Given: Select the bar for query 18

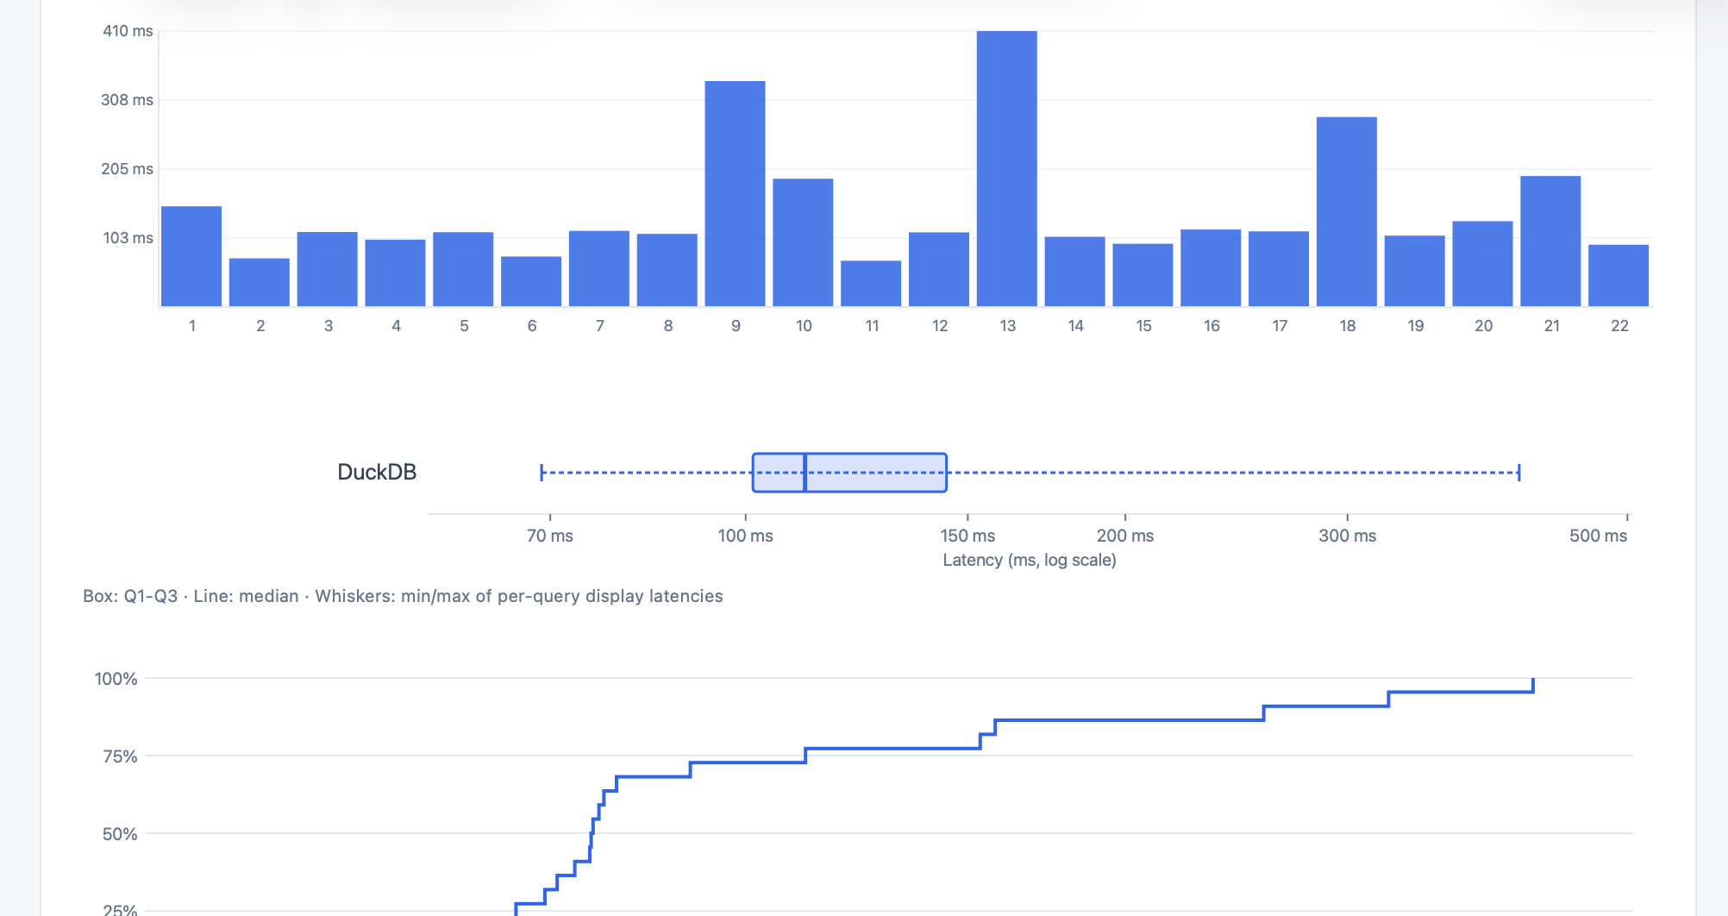Looking at the screenshot, I should (1346, 211).
